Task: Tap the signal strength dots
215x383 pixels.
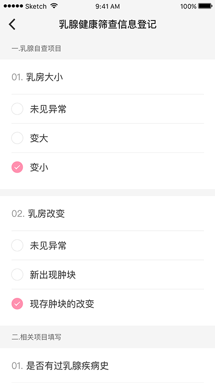Action: pos(14,6)
